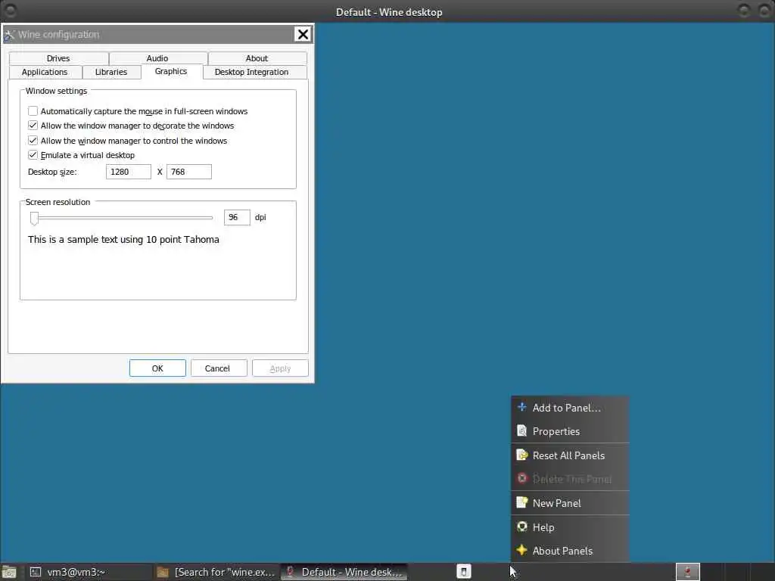Disable Emulate a virtual desktop checkbox
The height and width of the screenshot is (581, 775).
[33, 154]
